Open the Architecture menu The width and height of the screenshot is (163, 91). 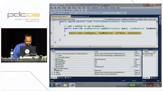(x=95, y=8)
